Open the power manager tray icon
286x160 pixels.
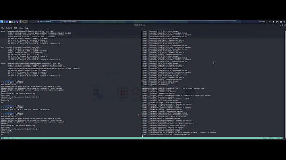(277, 22)
